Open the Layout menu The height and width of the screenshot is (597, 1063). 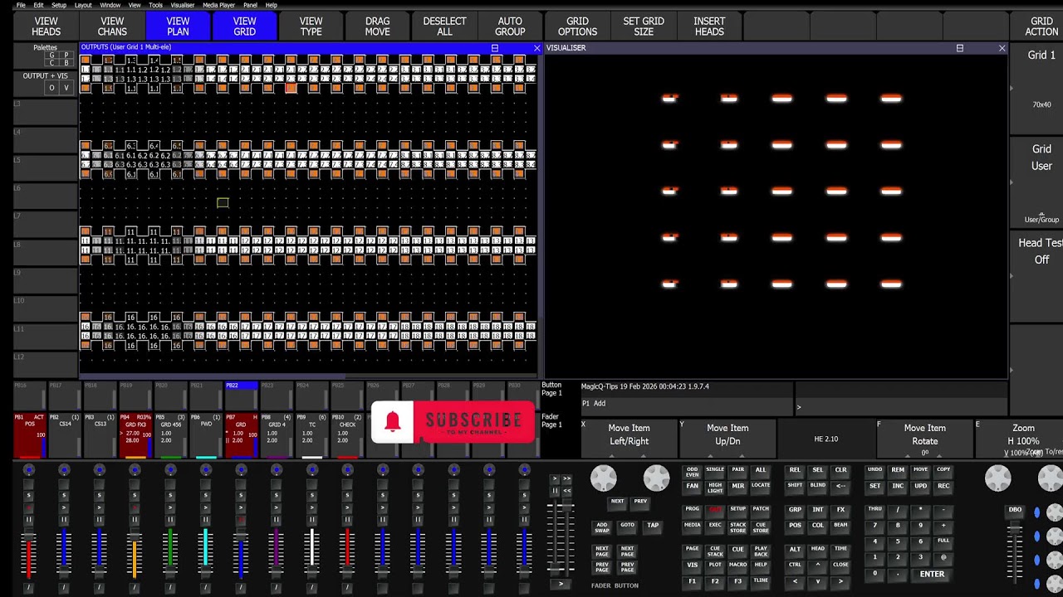pos(83,5)
